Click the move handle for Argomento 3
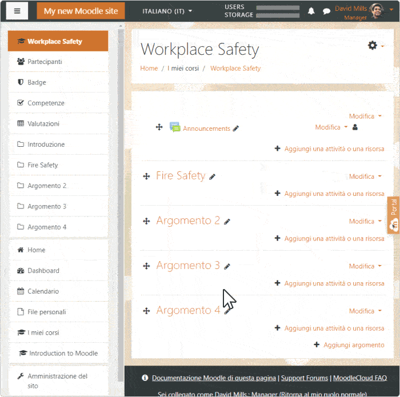 click(x=146, y=266)
